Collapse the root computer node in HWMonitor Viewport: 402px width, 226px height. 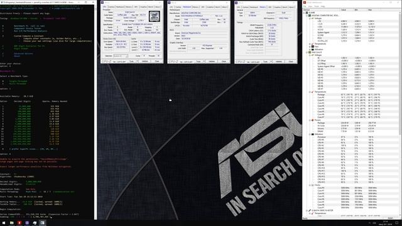(304, 13)
